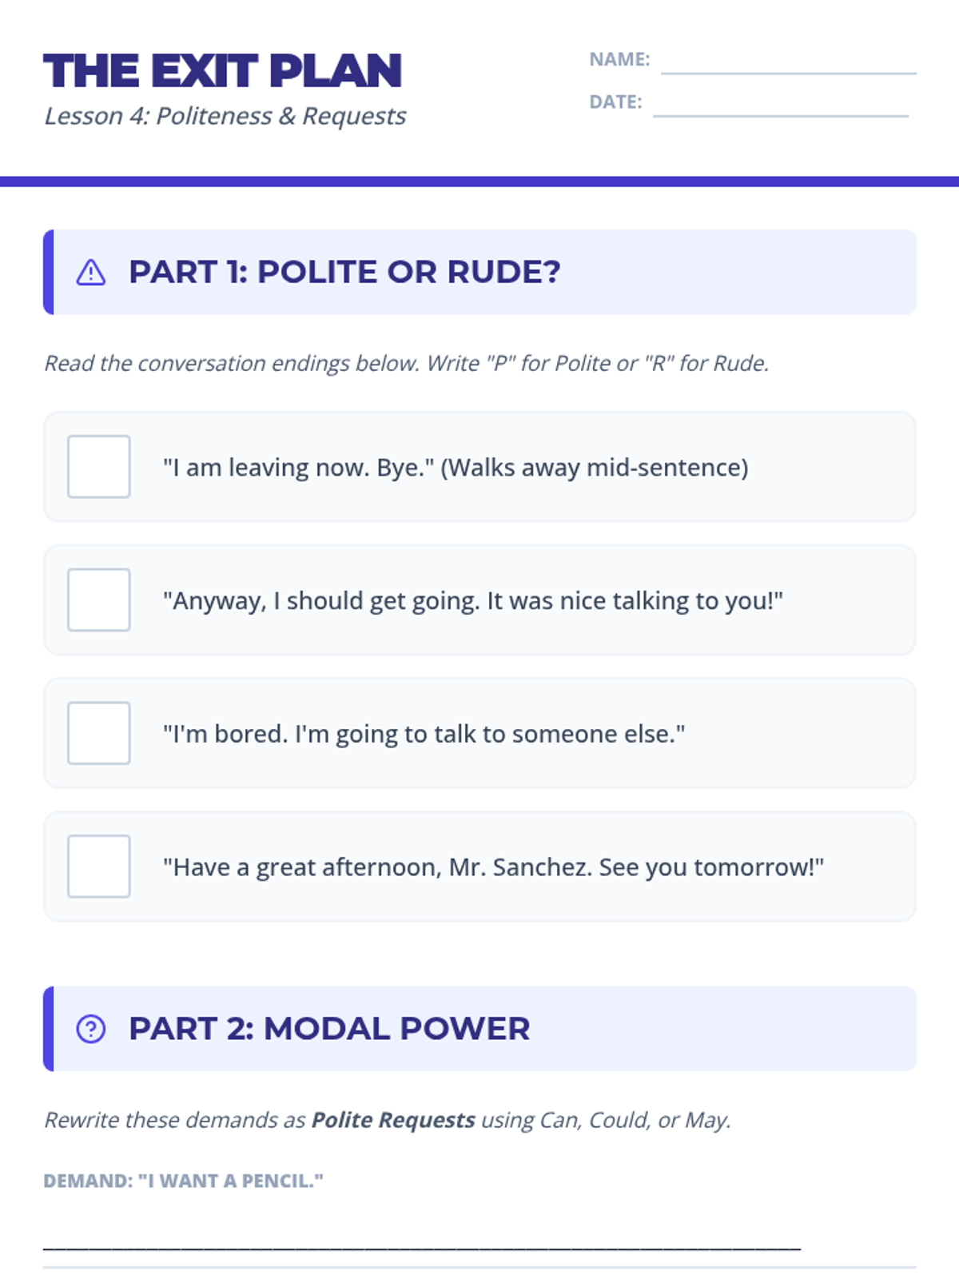Select the checkbox for "Have a great afternoon"
The width and height of the screenshot is (959, 1279).
[x=99, y=867]
